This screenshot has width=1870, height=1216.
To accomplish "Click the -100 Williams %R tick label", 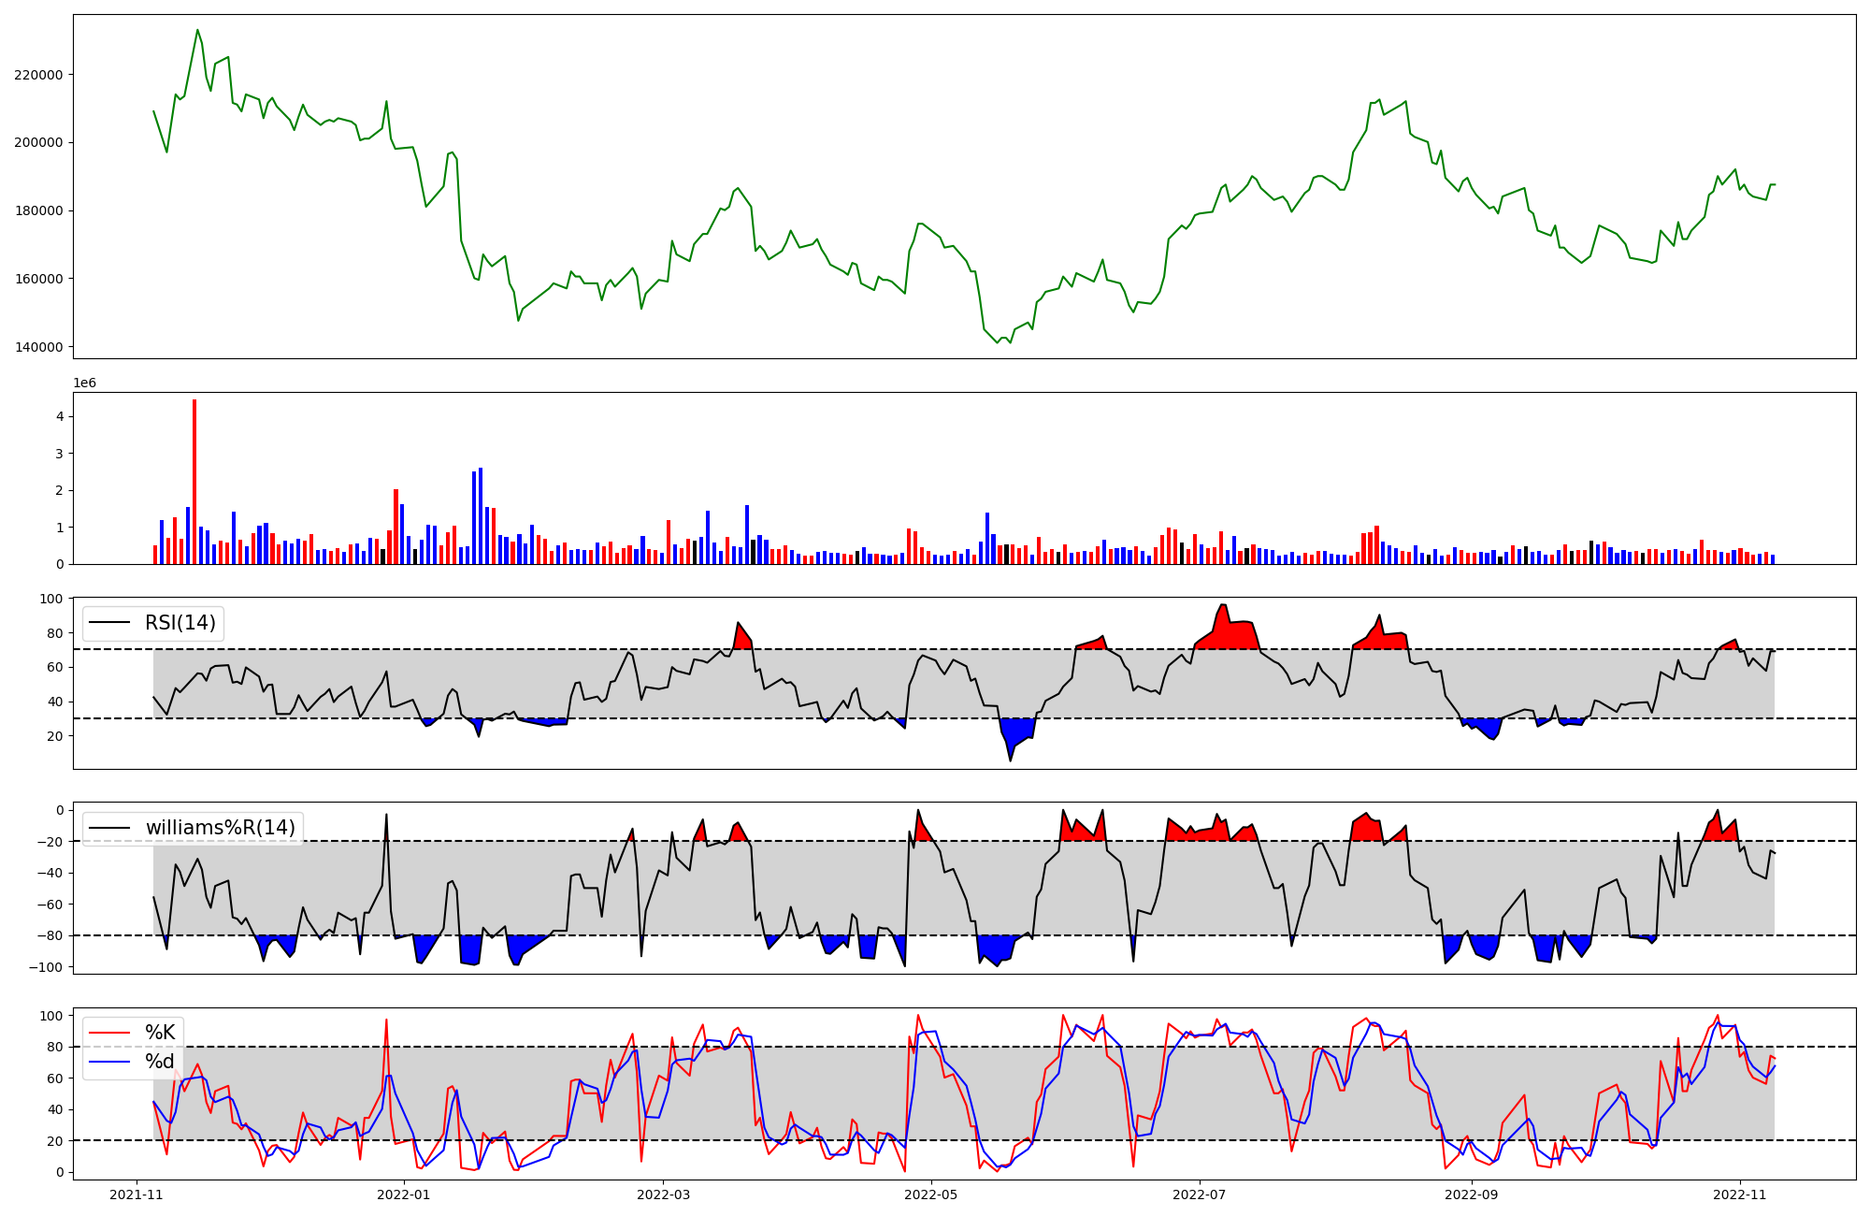I will pos(45,967).
